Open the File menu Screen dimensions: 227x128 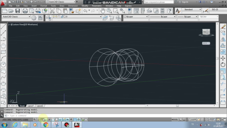coord(11,6)
